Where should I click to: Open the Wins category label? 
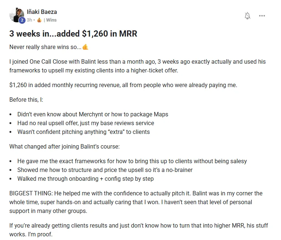coord(51,20)
